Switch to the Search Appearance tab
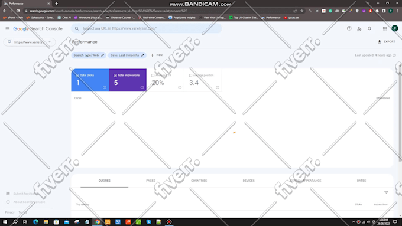This screenshot has height=226, width=402. [x=306, y=181]
